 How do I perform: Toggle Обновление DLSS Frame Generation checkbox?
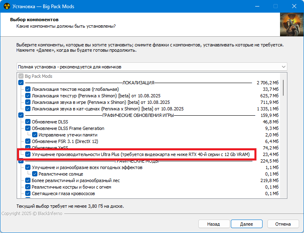[x=28, y=128]
